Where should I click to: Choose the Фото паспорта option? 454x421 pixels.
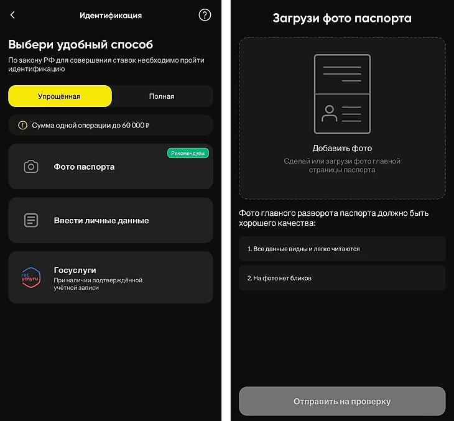coord(111,167)
